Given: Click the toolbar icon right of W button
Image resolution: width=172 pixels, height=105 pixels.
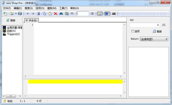Looking at the screenshot, I should pos(114,14).
